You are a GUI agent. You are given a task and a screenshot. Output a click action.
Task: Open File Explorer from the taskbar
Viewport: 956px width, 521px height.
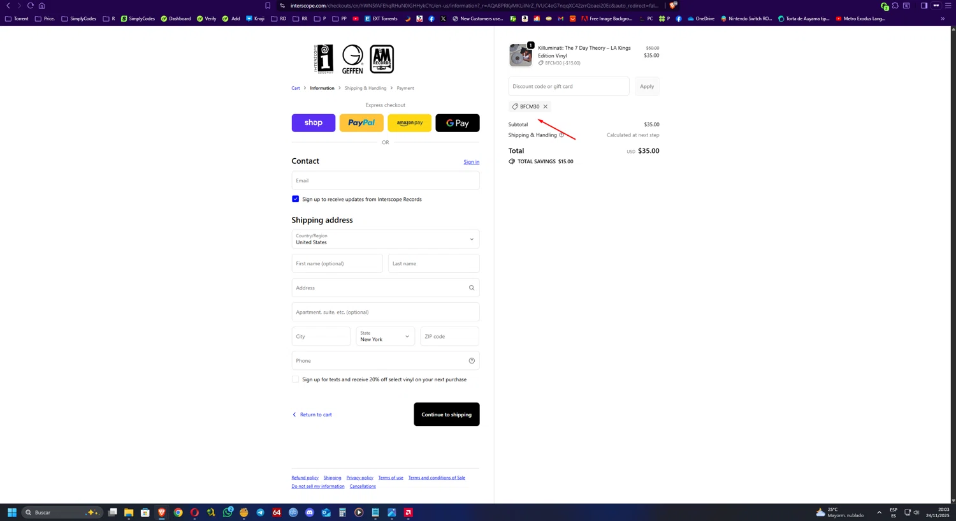click(129, 513)
